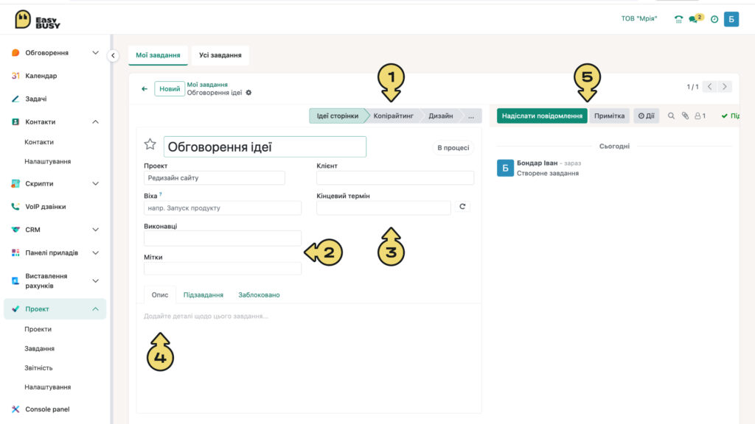The image size is (755, 424).
Task: Click Надіслати повідомлення button
Action: 542,116
